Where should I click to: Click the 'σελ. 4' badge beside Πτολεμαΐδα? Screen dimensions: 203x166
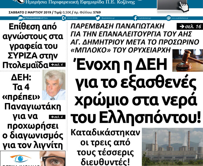pos(57,65)
